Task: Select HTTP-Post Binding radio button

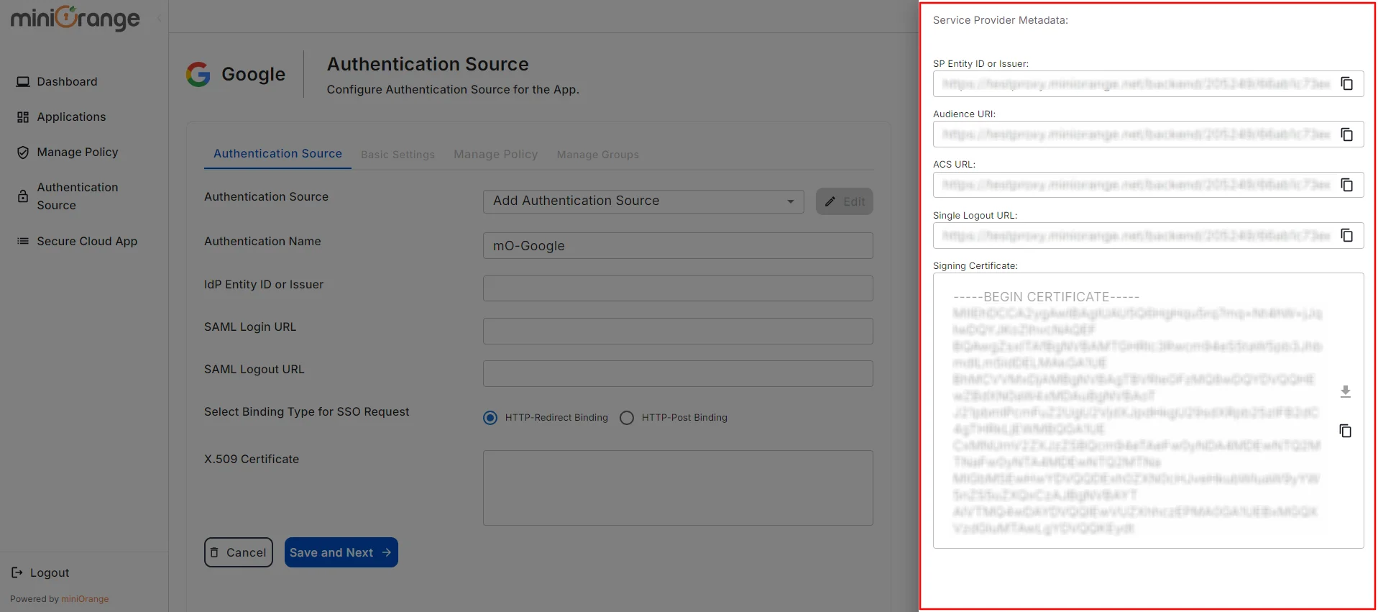Action: coord(627,418)
